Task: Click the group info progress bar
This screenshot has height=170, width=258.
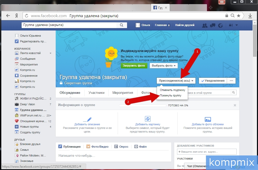Action: click(x=142, y=106)
